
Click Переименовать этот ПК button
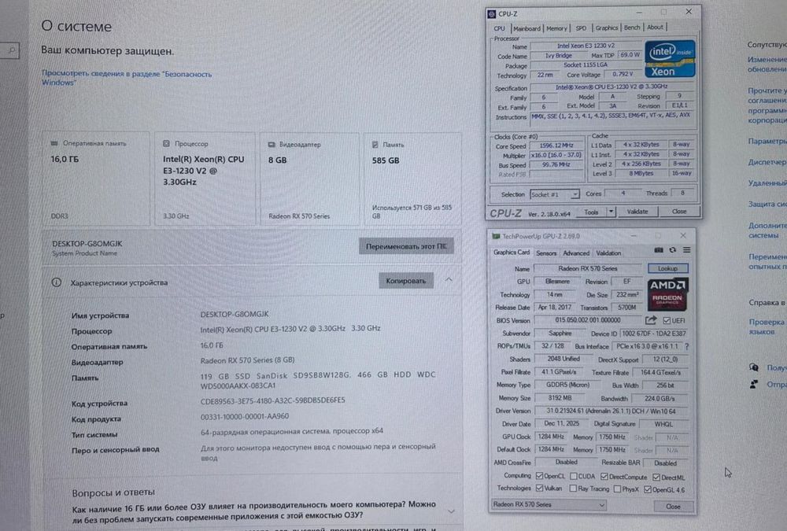point(406,246)
